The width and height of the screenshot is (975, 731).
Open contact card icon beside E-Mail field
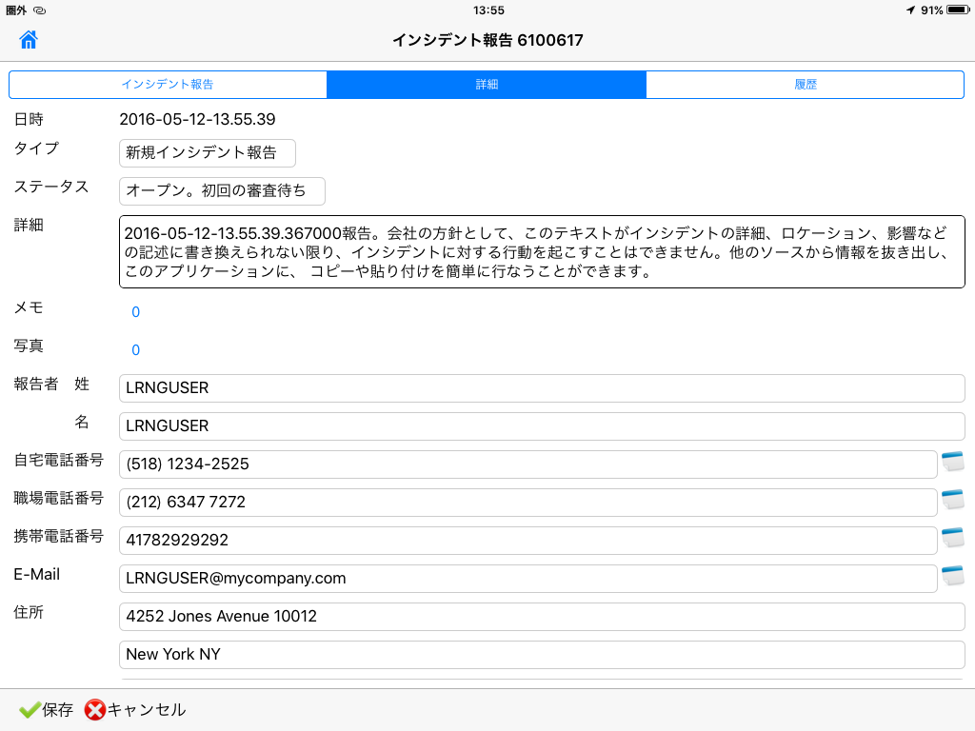pyautogui.click(x=952, y=577)
